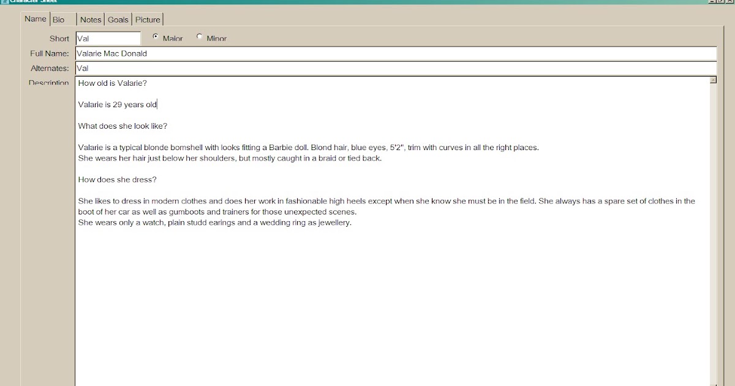Switch to the Goals tab
The width and height of the screenshot is (735, 386).
[x=118, y=20]
